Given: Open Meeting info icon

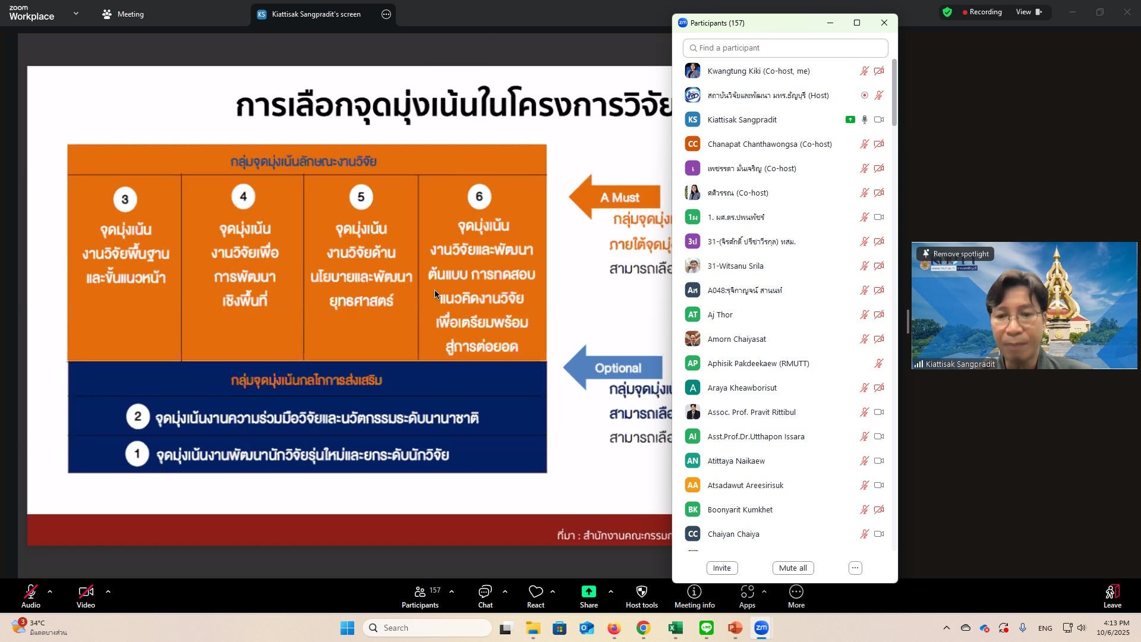Looking at the screenshot, I should coord(694,592).
